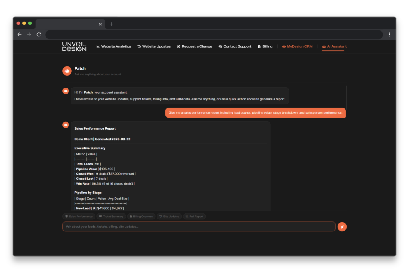Open Request a Change page
This screenshot has width=409, height=273.
click(x=195, y=46)
